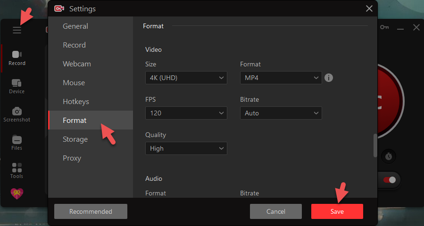Viewport: 424px width, 226px height.
Task: Open the Device sidebar icon
Action: pos(17,86)
